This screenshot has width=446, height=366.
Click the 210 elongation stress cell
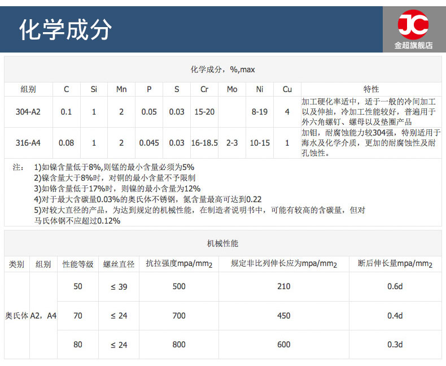(x=284, y=286)
